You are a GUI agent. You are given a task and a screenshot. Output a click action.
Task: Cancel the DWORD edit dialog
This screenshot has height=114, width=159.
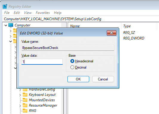(103, 79)
